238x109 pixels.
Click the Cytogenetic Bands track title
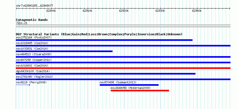(32, 20)
